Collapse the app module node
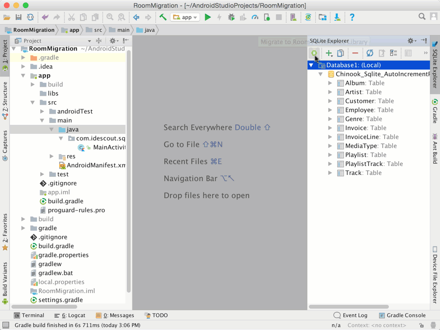440x330 pixels. [x=23, y=76]
